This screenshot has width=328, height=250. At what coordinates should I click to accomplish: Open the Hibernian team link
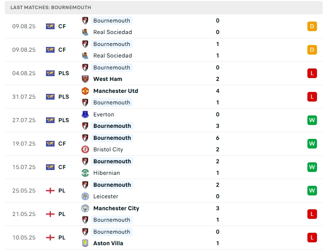click(107, 173)
